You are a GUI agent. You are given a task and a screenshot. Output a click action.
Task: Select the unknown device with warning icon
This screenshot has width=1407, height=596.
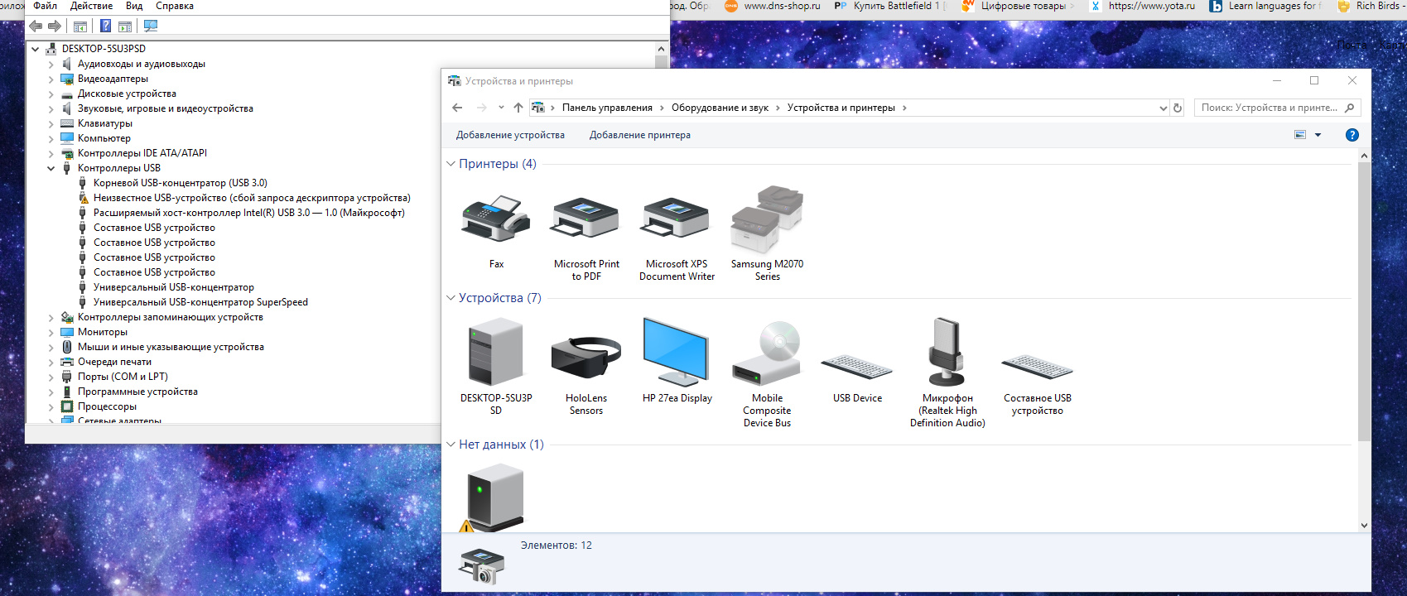[494, 497]
